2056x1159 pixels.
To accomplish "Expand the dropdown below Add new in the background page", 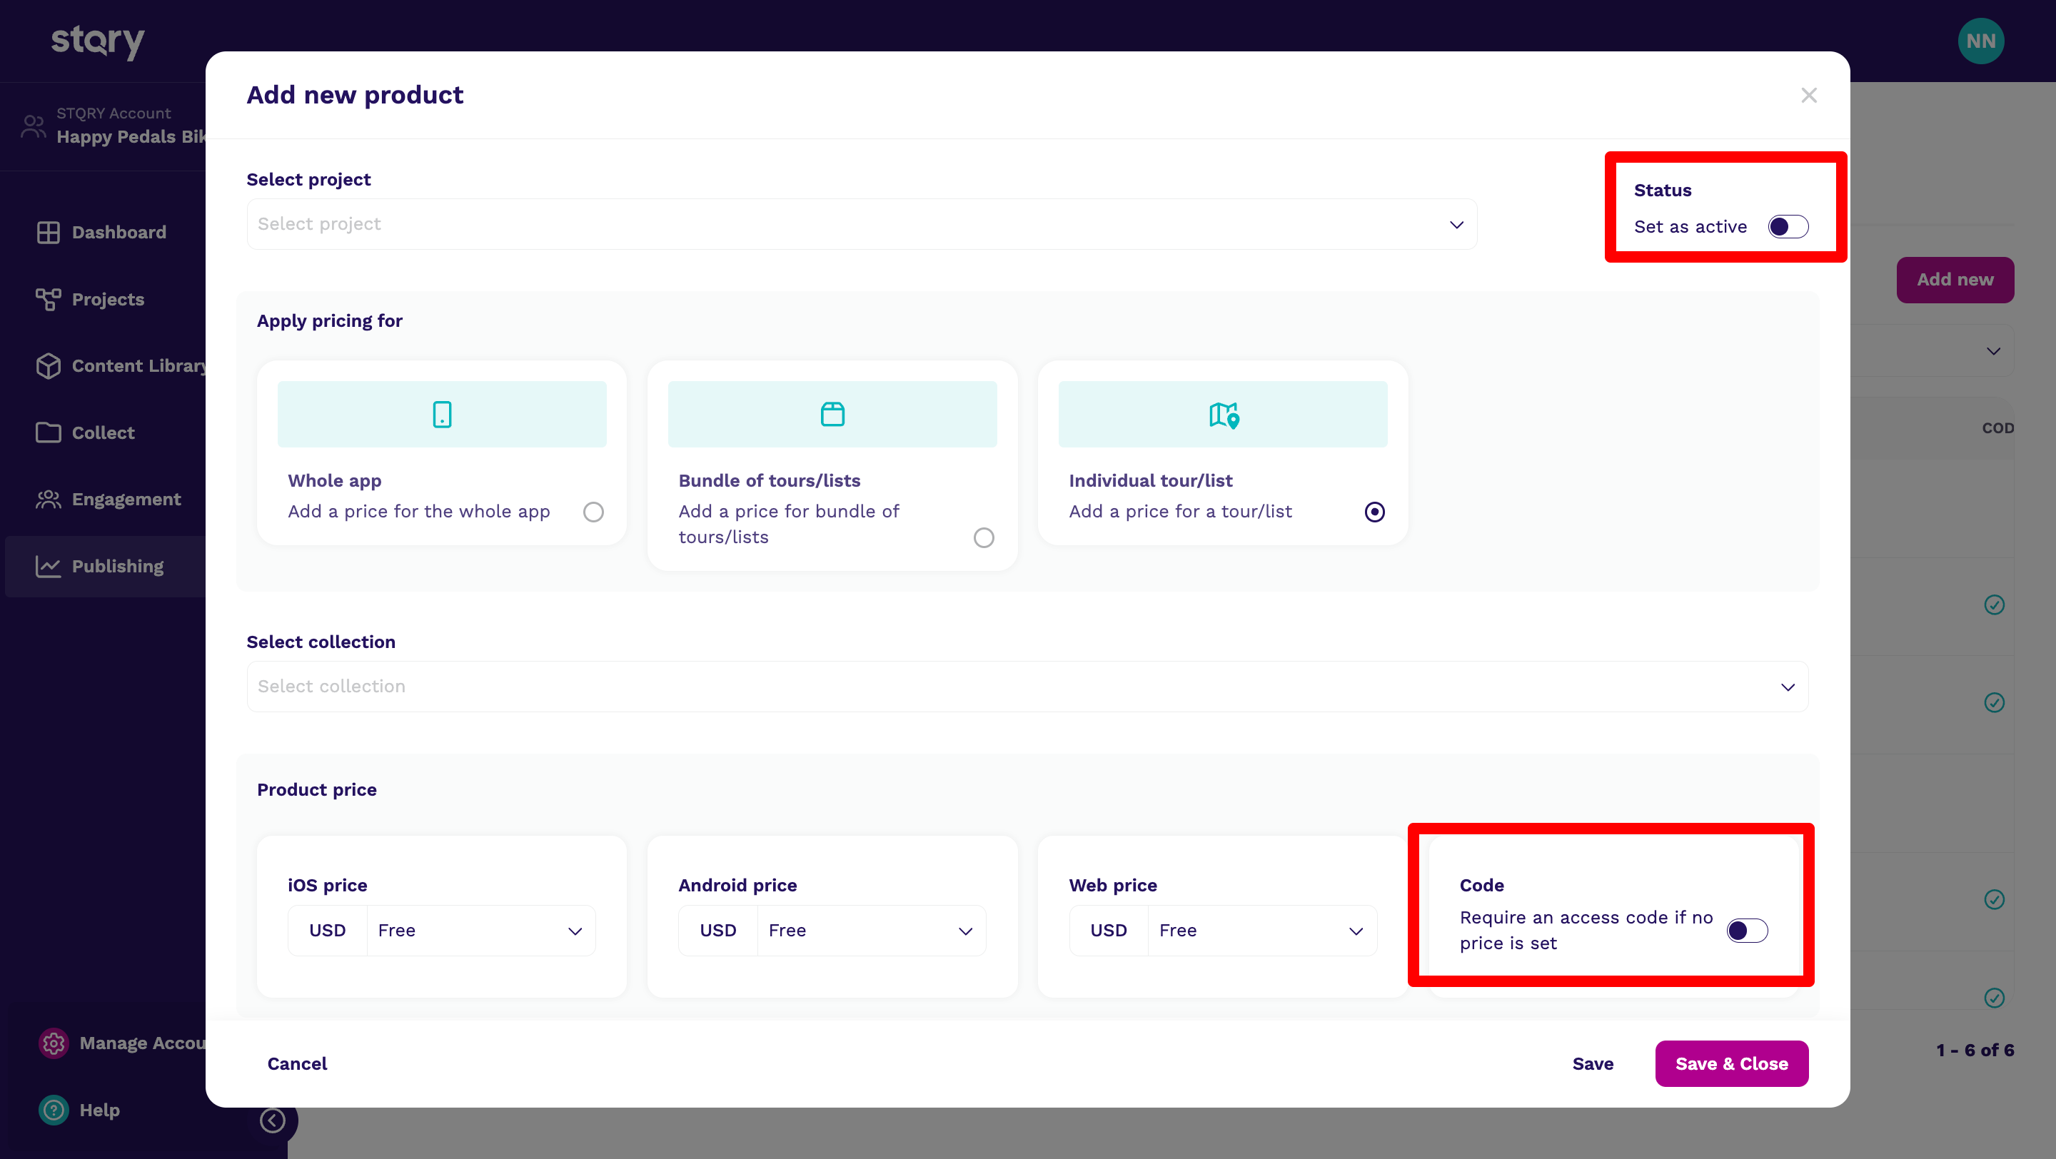I will (1993, 352).
